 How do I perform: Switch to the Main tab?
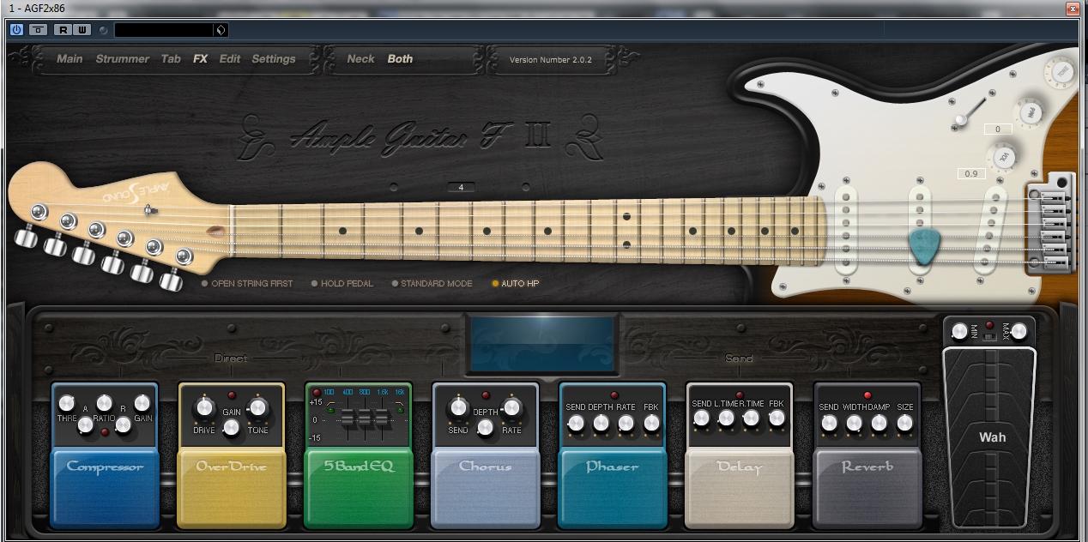pyautogui.click(x=70, y=59)
